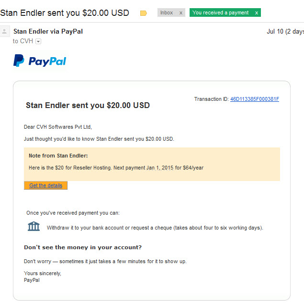The height and width of the screenshot is (303, 304).
Task: Click 'Don't see the money' heading
Action: pyautogui.click(x=83, y=247)
